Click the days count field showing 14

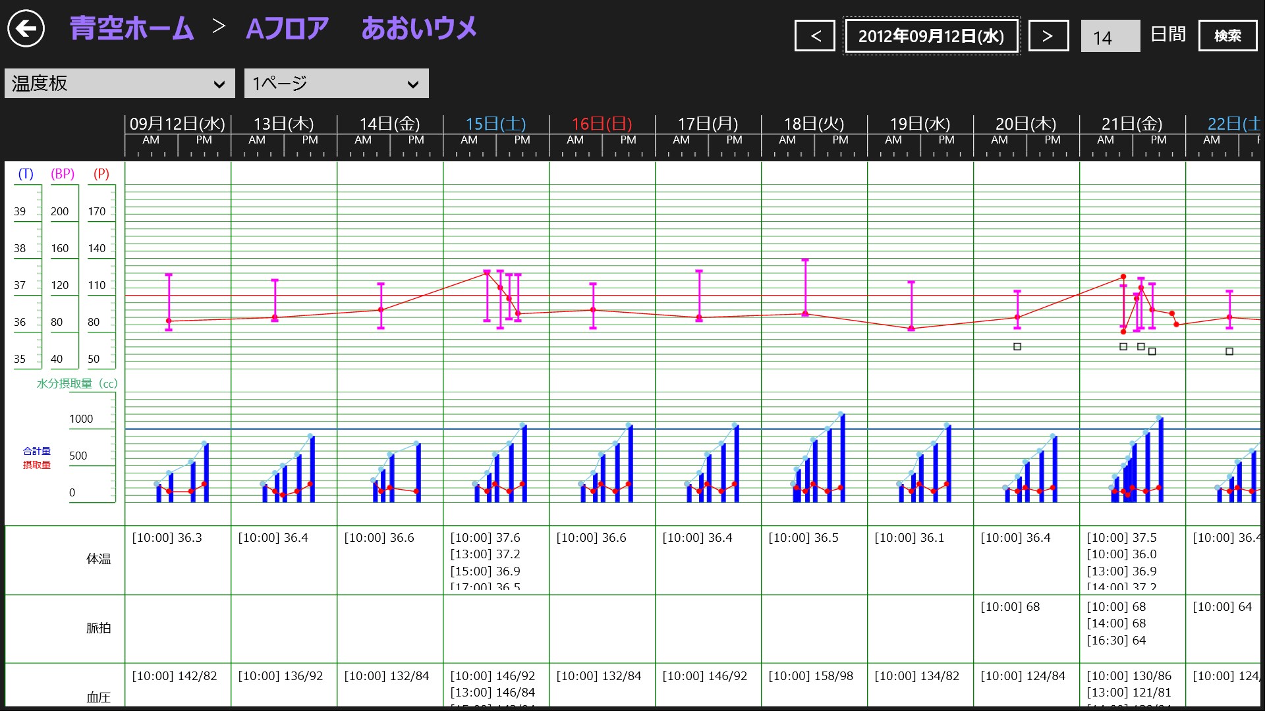(1110, 37)
